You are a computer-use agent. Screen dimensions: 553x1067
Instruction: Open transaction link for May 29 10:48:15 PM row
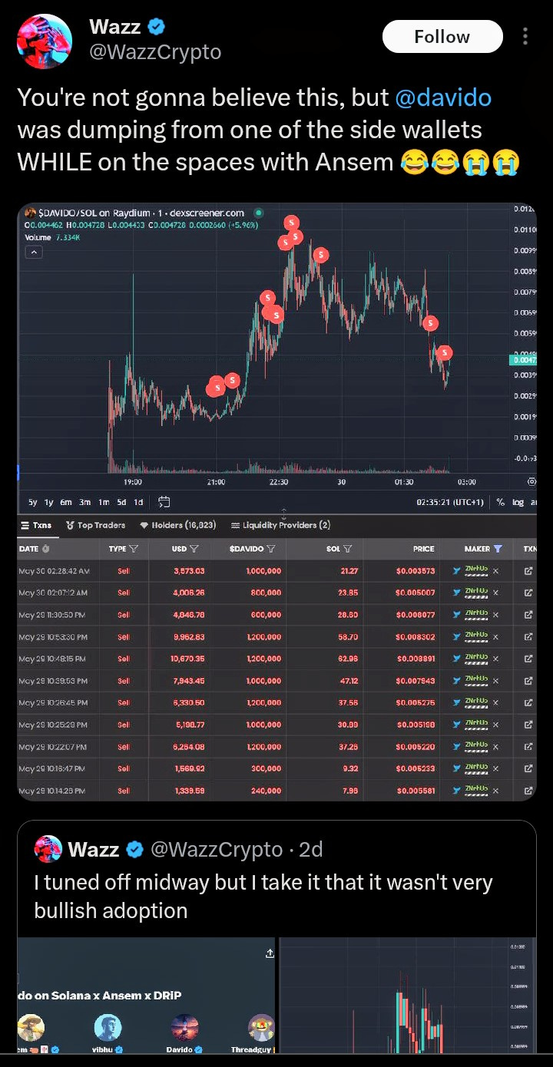click(528, 659)
